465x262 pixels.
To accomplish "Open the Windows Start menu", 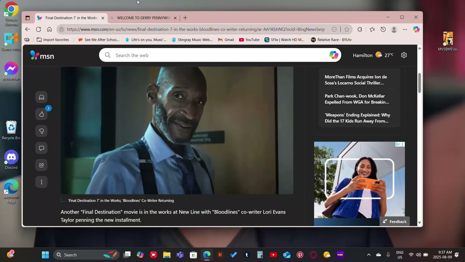I will [45, 255].
